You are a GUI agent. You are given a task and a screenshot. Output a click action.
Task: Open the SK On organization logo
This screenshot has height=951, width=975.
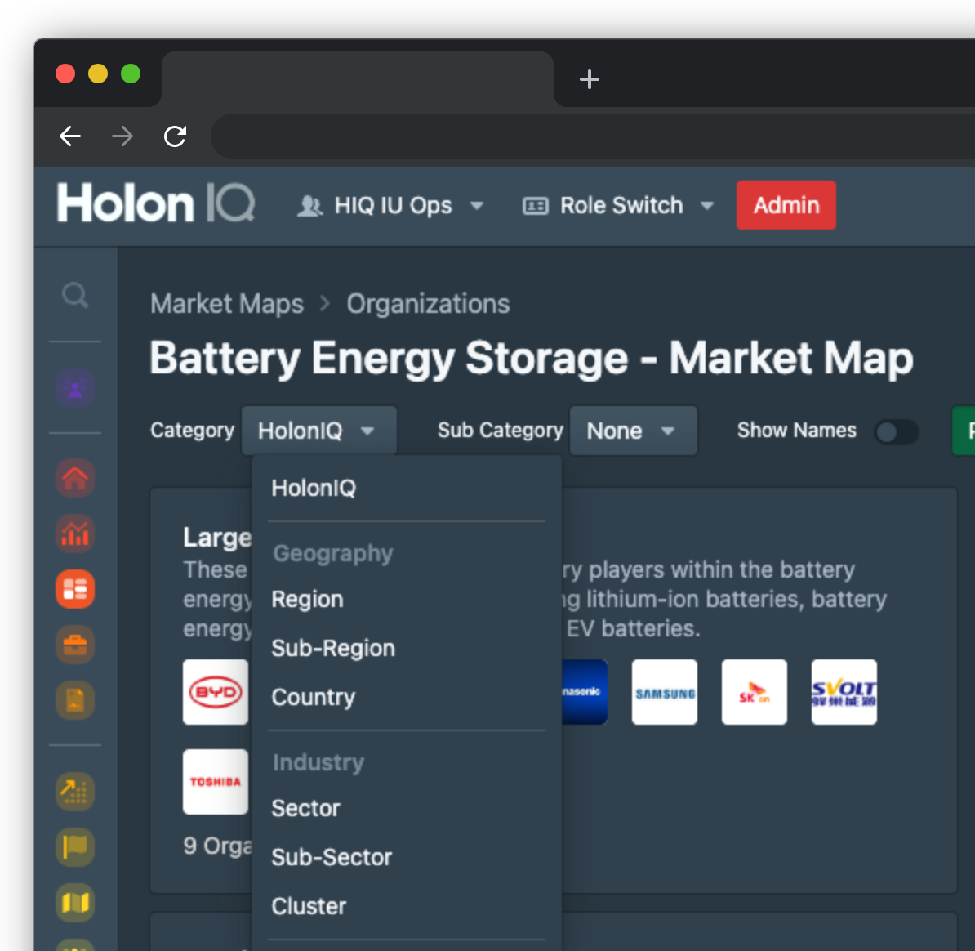pos(754,692)
